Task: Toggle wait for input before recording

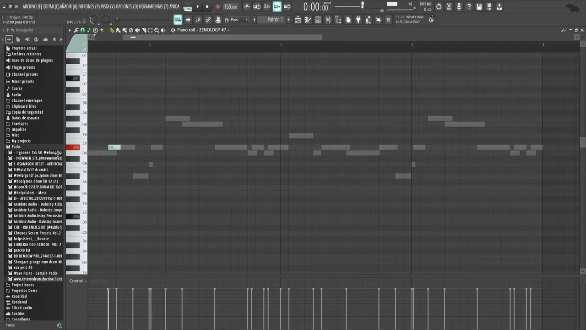Action: [257, 7]
